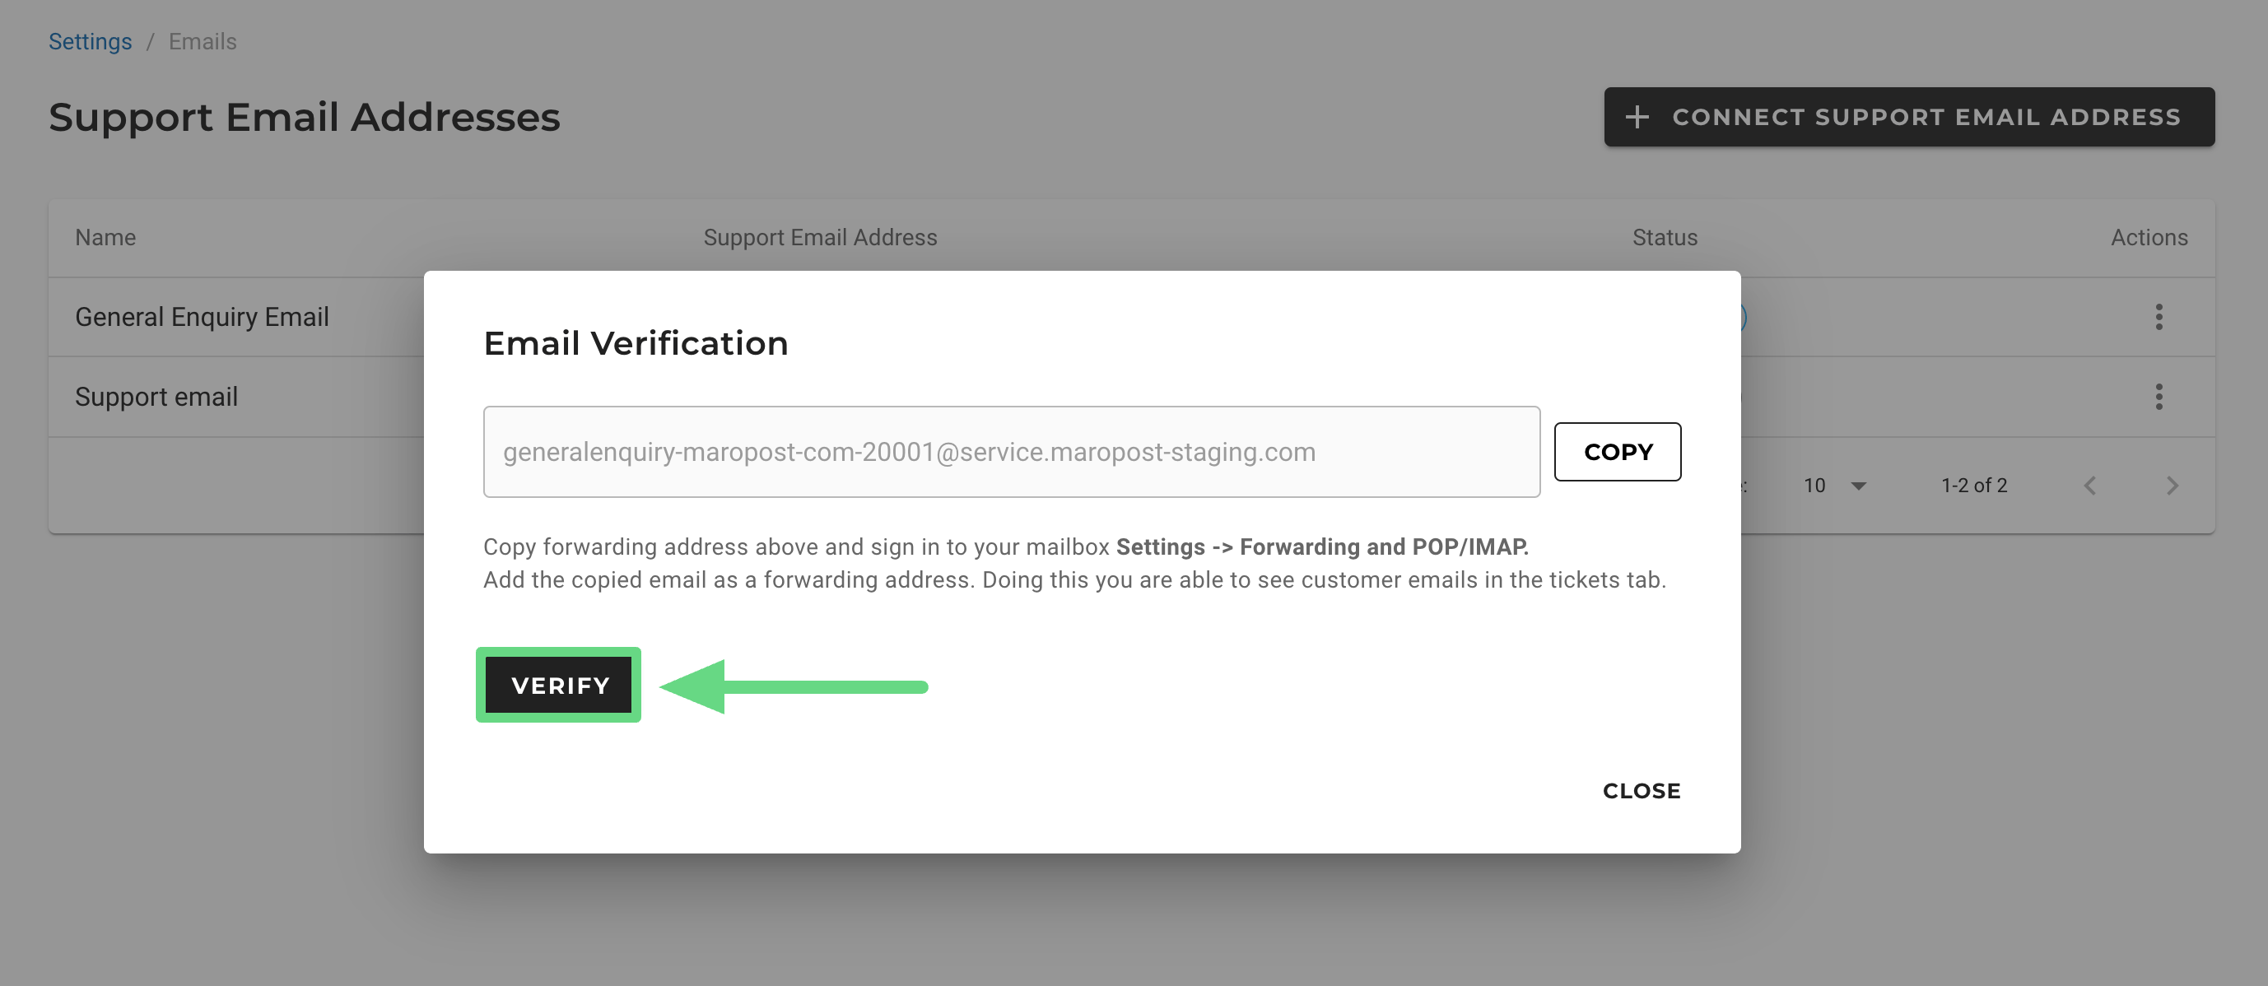Go to the previous page of results
2268x986 pixels.
[2089, 486]
